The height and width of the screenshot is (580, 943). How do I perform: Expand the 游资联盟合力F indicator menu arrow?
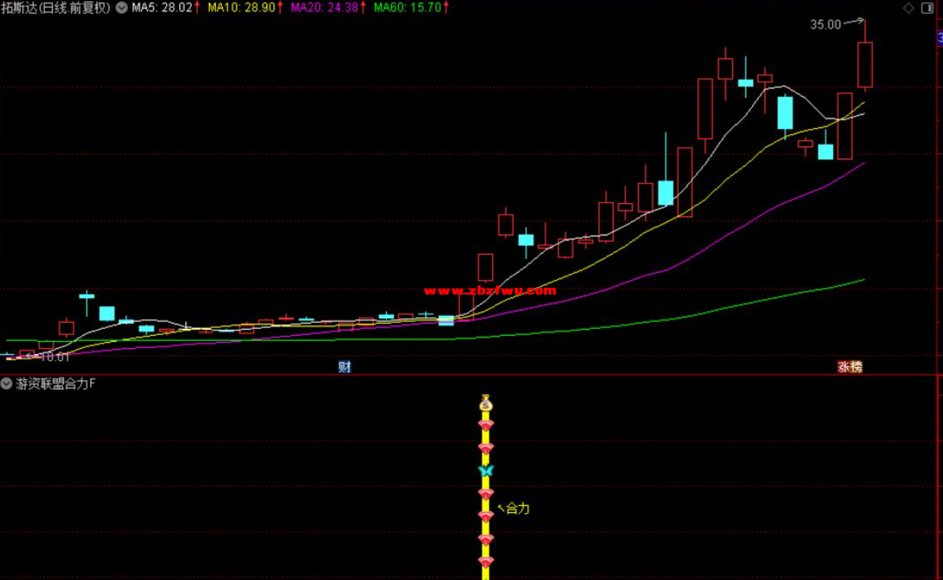click(8, 384)
